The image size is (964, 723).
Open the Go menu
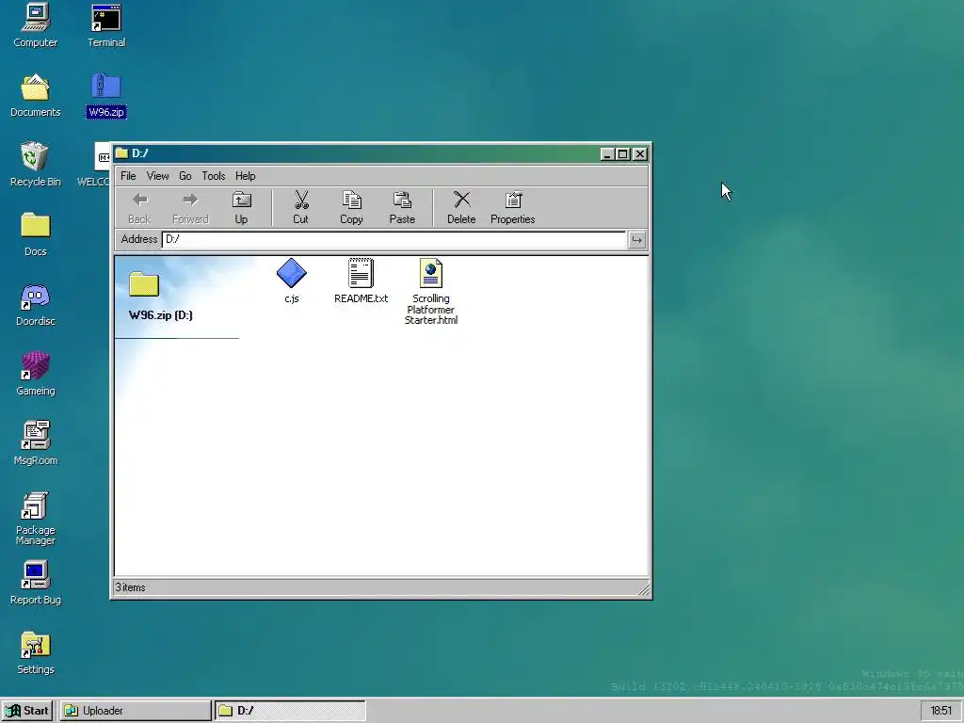[x=185, y=176]
